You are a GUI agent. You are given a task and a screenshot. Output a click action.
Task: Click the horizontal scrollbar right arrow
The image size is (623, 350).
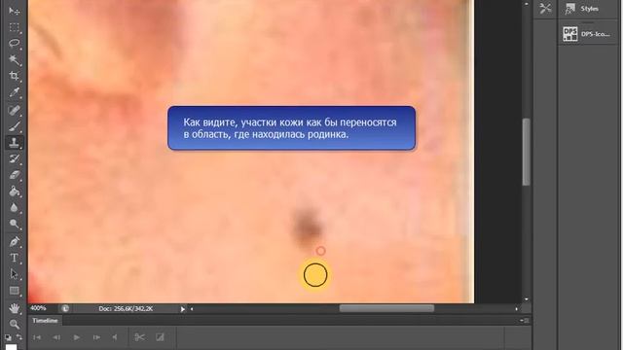point(517,309)
